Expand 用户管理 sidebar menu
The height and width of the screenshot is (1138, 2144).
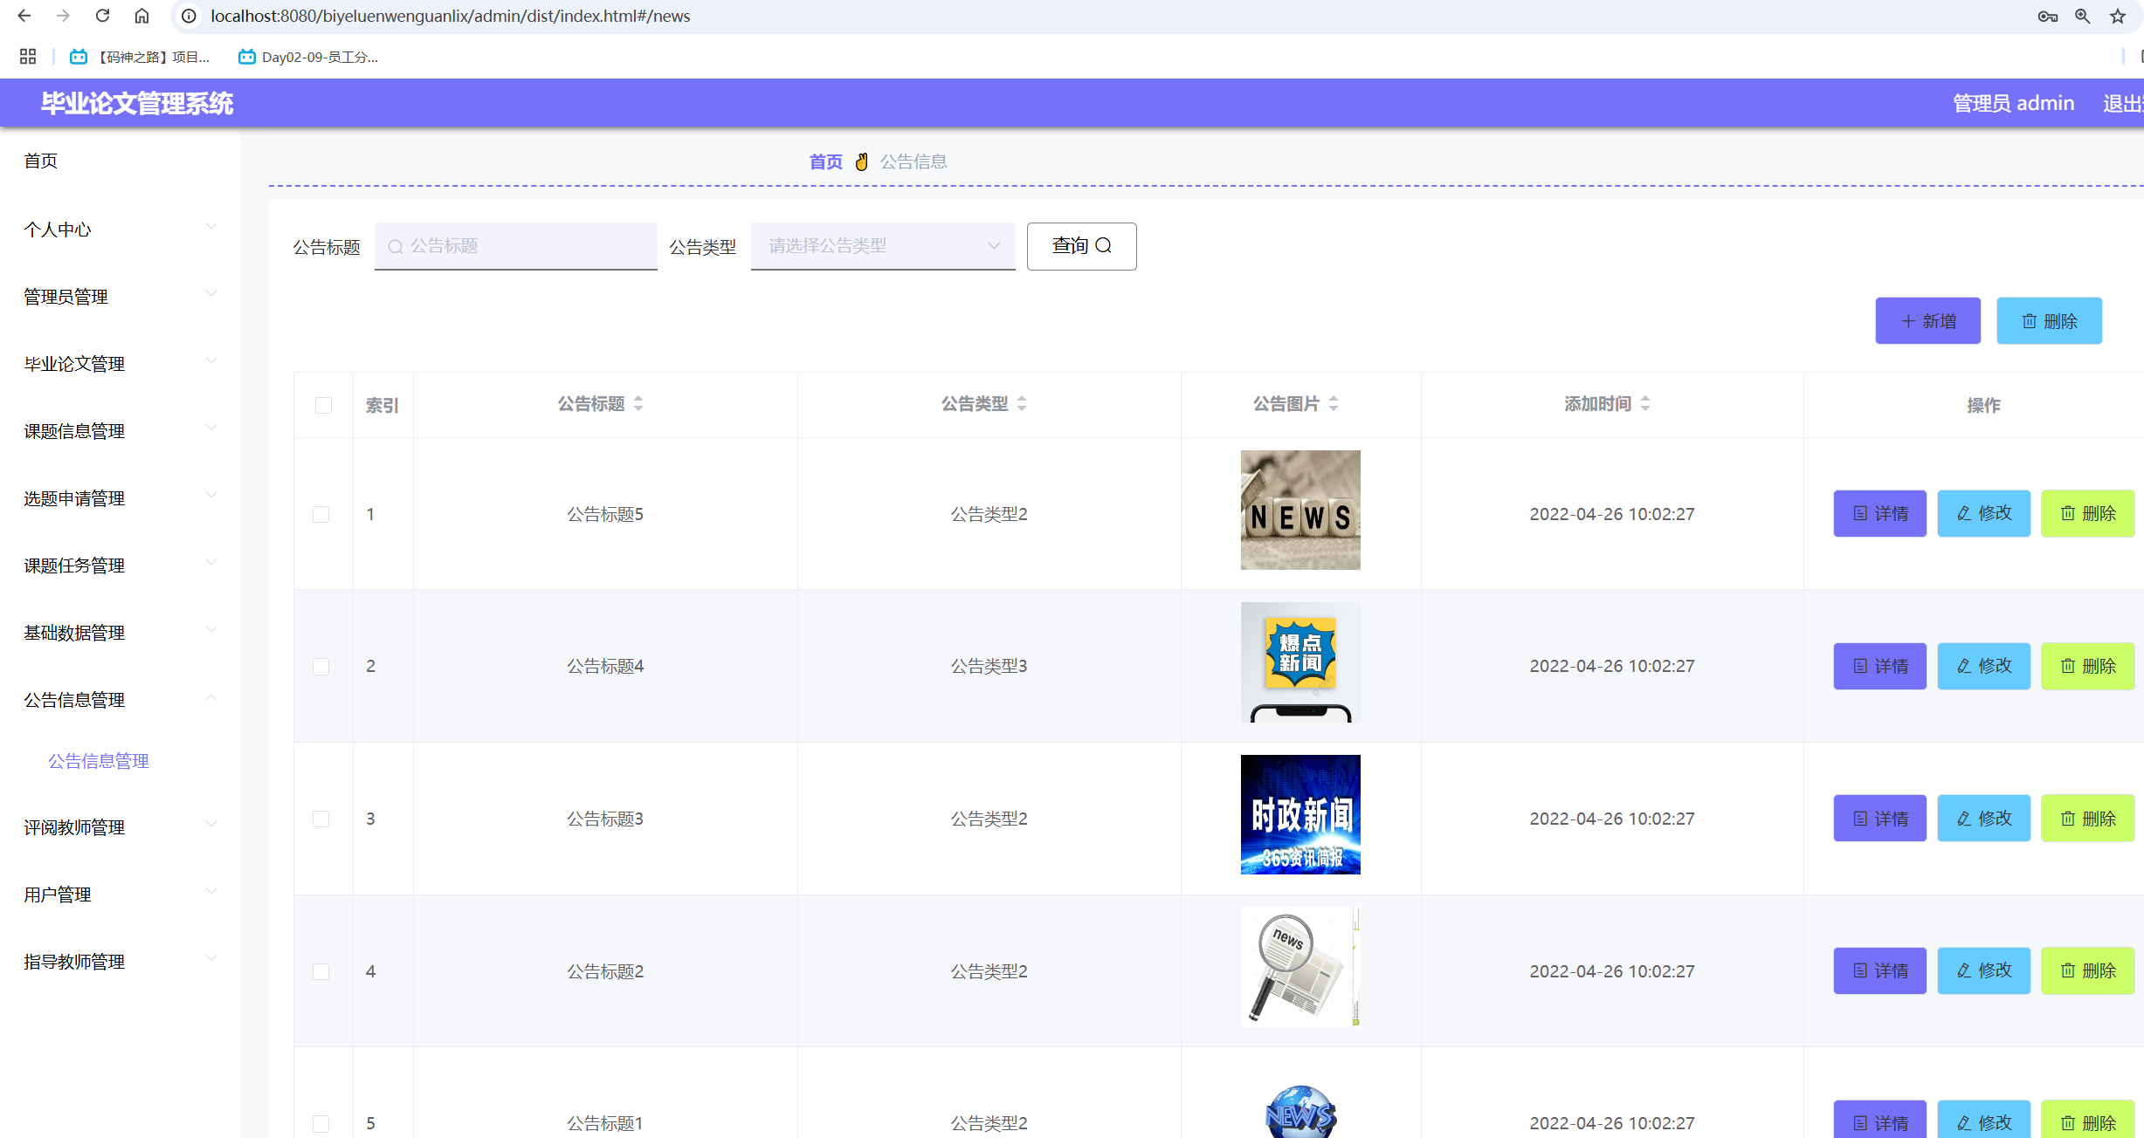point(120,895)
